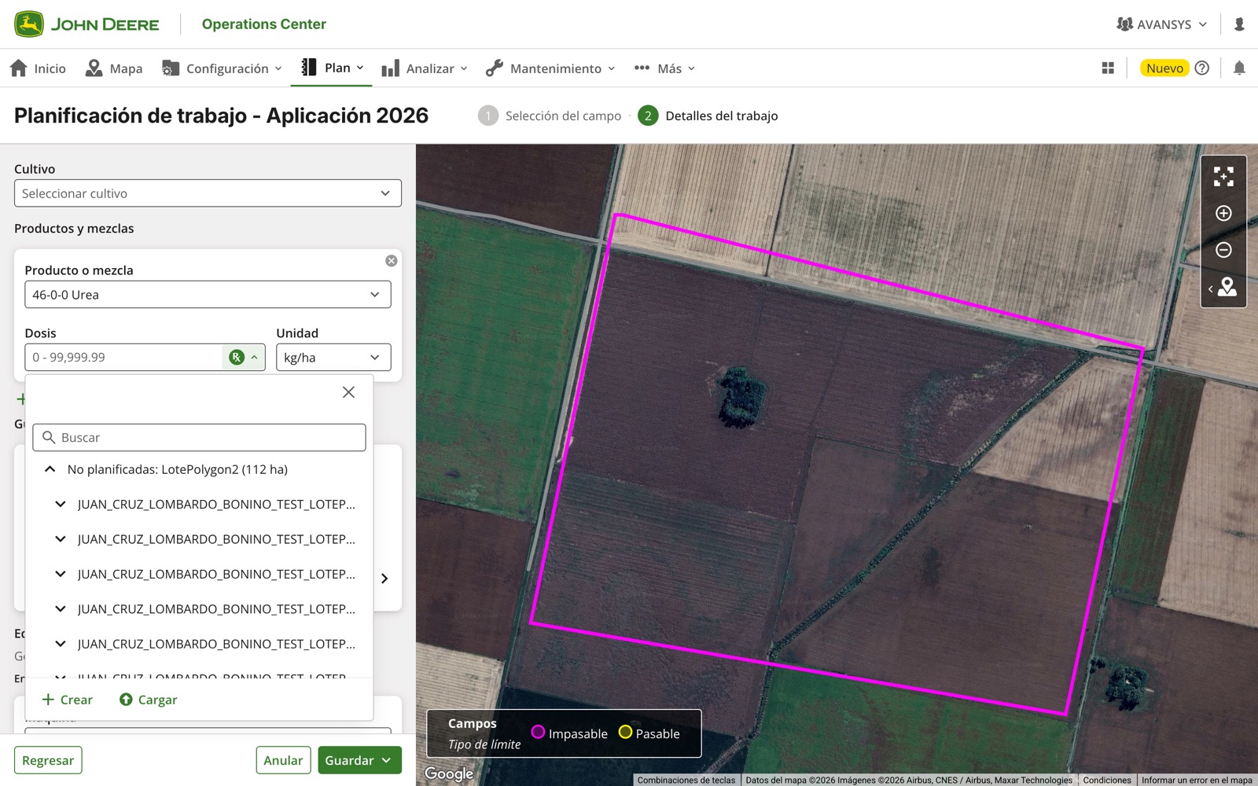Click the Buscar search field
1258x786 pixels.
(199, 438)
